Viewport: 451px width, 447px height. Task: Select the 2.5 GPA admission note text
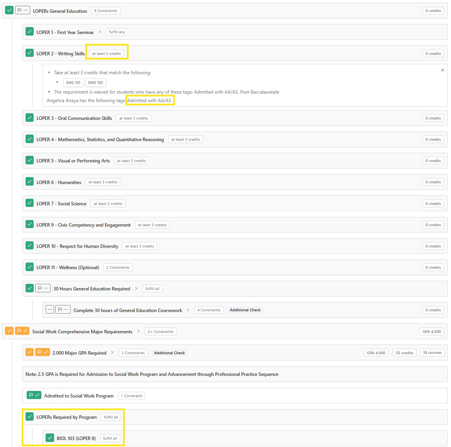click(x=152, y=374)
